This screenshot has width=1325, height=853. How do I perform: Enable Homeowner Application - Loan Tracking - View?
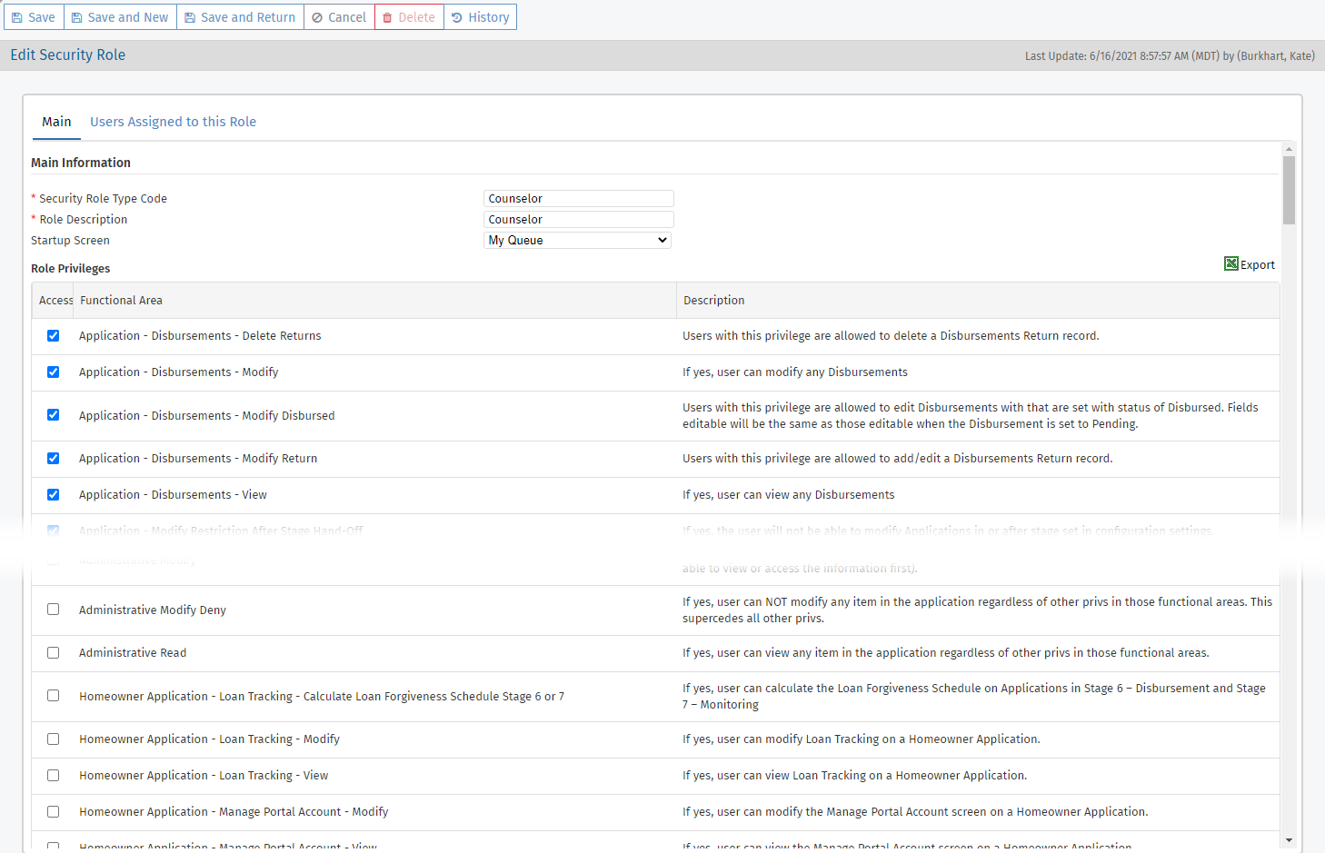tap(53, 775)
